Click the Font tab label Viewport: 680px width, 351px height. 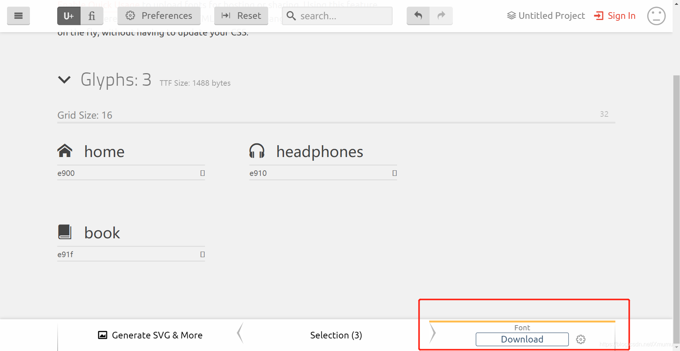pyautogui.click(x=522, y=328)
